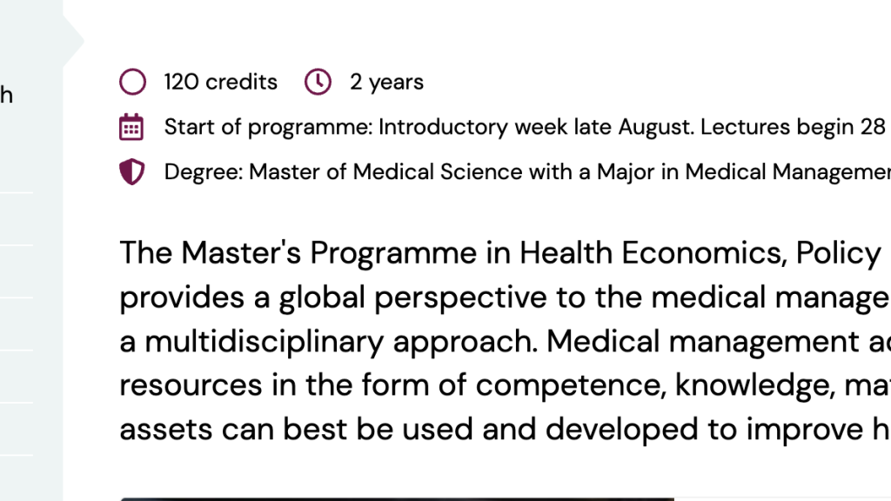
Task: Click the "Health Economics, Policy" phrase
Action: (x=700, y=253)
